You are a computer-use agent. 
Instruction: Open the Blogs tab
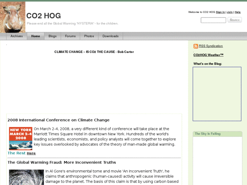coord(52,36)
